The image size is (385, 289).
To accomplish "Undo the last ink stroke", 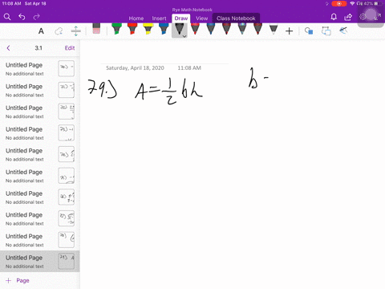I will (x=22, y=17).
